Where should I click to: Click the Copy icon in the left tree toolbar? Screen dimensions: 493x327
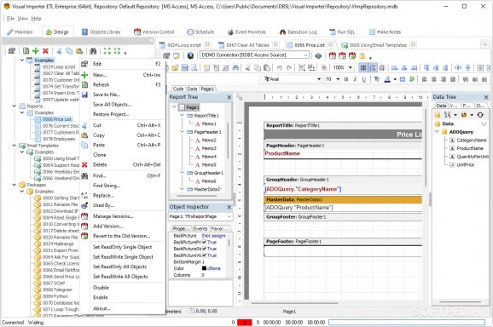coord(69,51)
